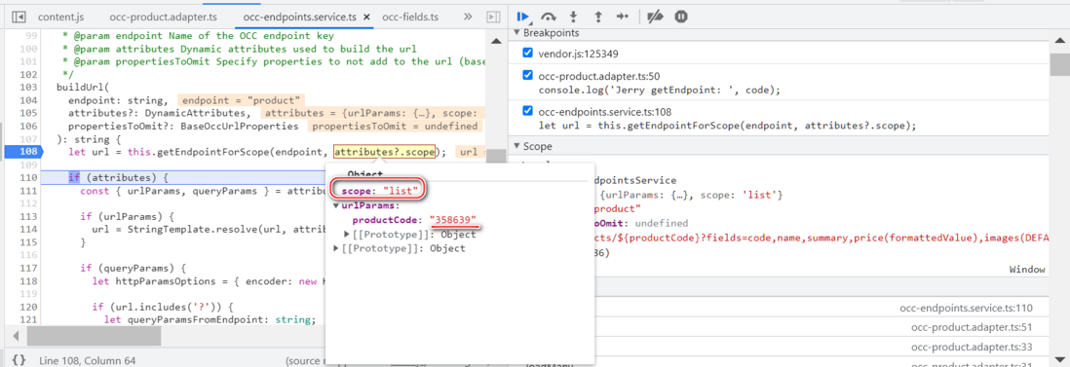Collapse the Scope section

(x=517, y=146)
